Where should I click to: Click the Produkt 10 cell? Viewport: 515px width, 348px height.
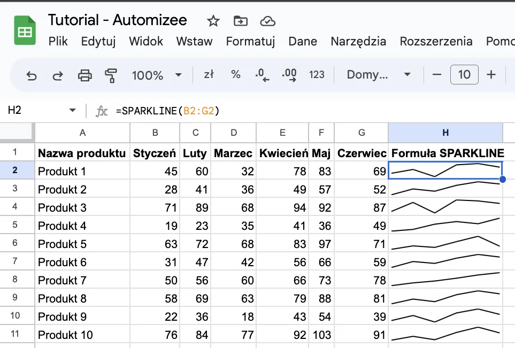(82, 335)
